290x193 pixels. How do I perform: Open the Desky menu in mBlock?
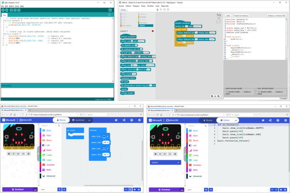tap(143, 6)
